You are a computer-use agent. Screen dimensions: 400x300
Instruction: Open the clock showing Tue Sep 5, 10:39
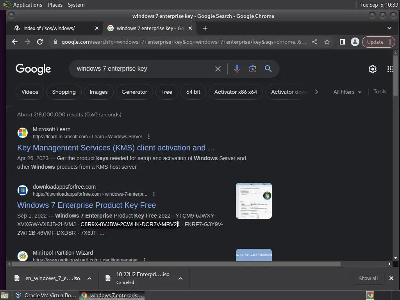[x=379, y=5]
